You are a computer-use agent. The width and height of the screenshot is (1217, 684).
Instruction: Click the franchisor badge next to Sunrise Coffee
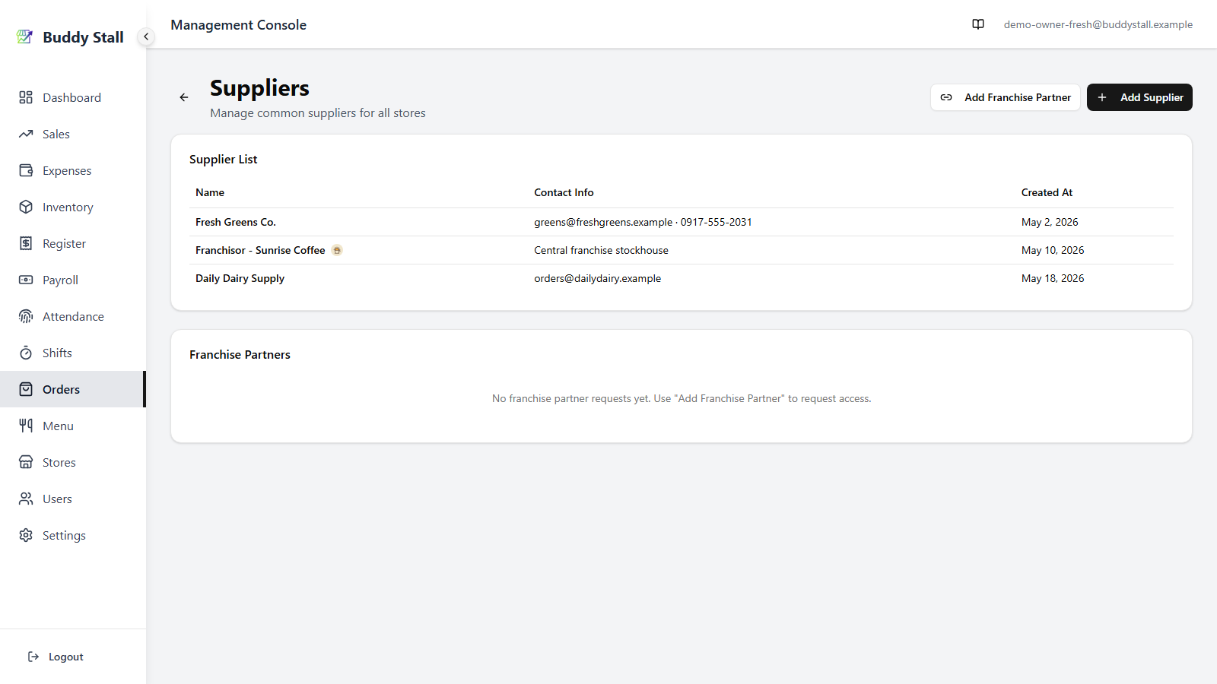(337, 250)
